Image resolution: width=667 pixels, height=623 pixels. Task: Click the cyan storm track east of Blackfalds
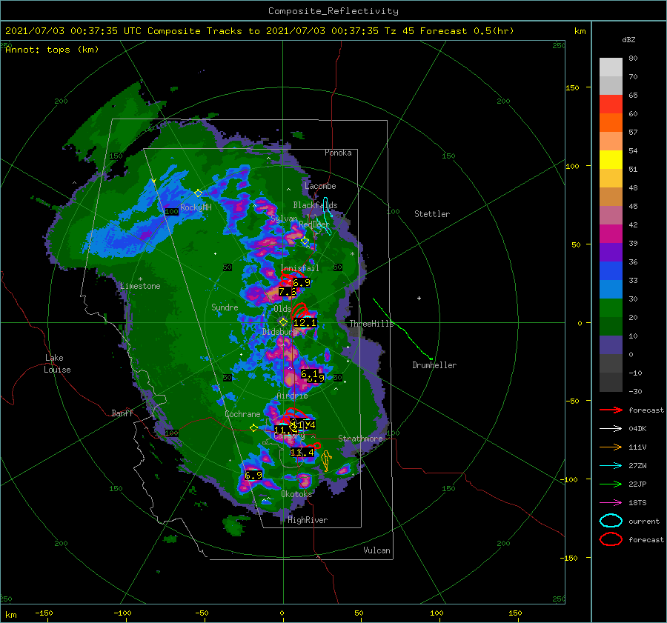[x=327, y=216]
